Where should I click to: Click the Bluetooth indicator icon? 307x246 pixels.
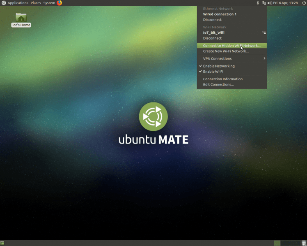point(258,3)
